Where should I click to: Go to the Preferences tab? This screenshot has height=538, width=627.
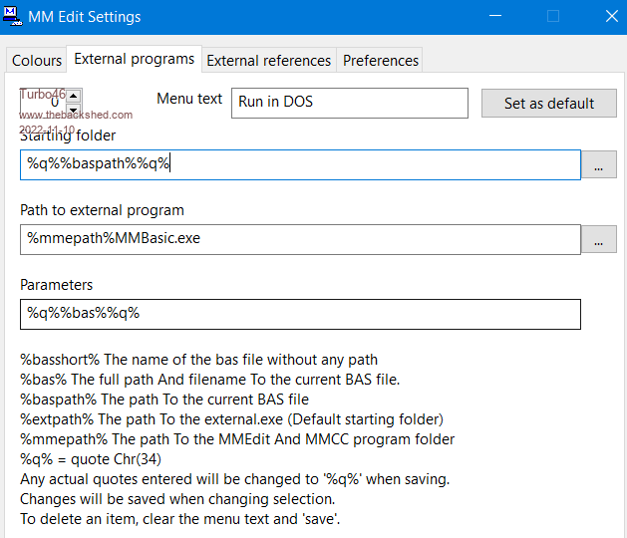pos(380,61)
